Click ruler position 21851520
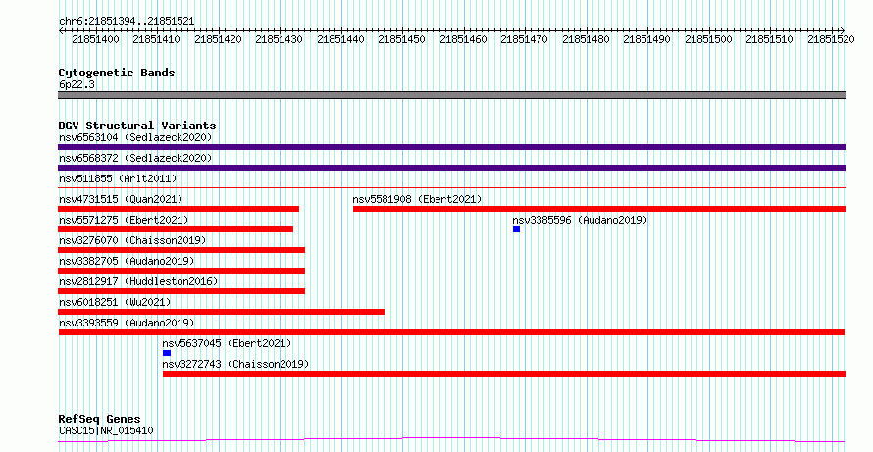This screenshot has height=452, width=873. [831, 39]
